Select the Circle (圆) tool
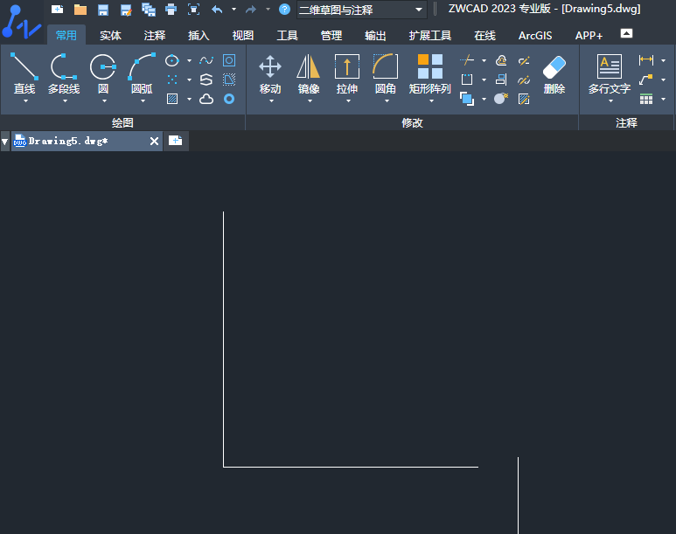Image resolution: width=676 pixels, height=534 pixels. click(103, 73)
